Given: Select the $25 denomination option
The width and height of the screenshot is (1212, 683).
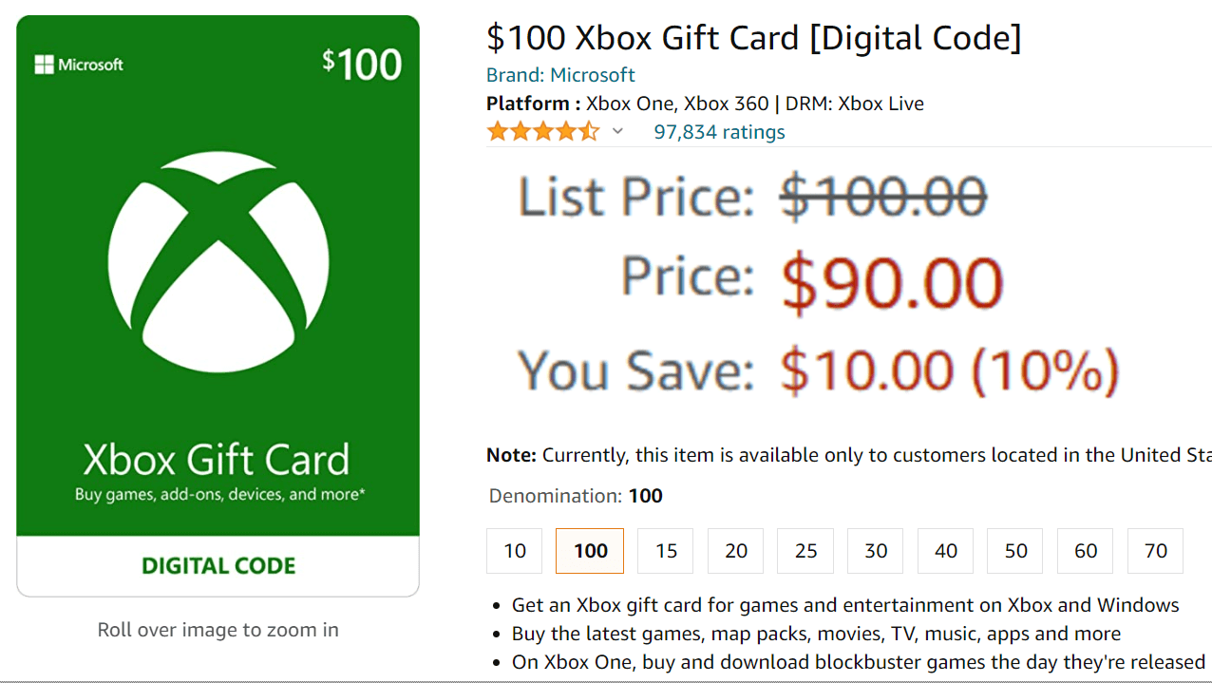Looking at the screenshot, I should [805, 550].
